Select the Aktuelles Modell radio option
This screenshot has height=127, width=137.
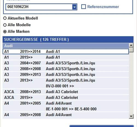[5, 18]
